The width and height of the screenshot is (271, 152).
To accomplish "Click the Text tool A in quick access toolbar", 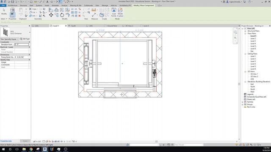I will pyautogui.click(x=47, y=2).
